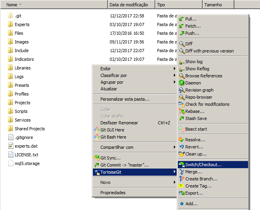Select the Images folder

pyautogui.click(x=18, y=42)
